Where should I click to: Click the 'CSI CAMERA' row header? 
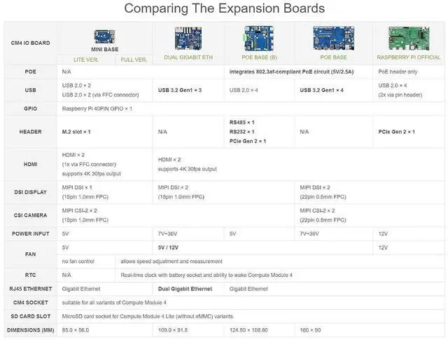tap(30, 215)
